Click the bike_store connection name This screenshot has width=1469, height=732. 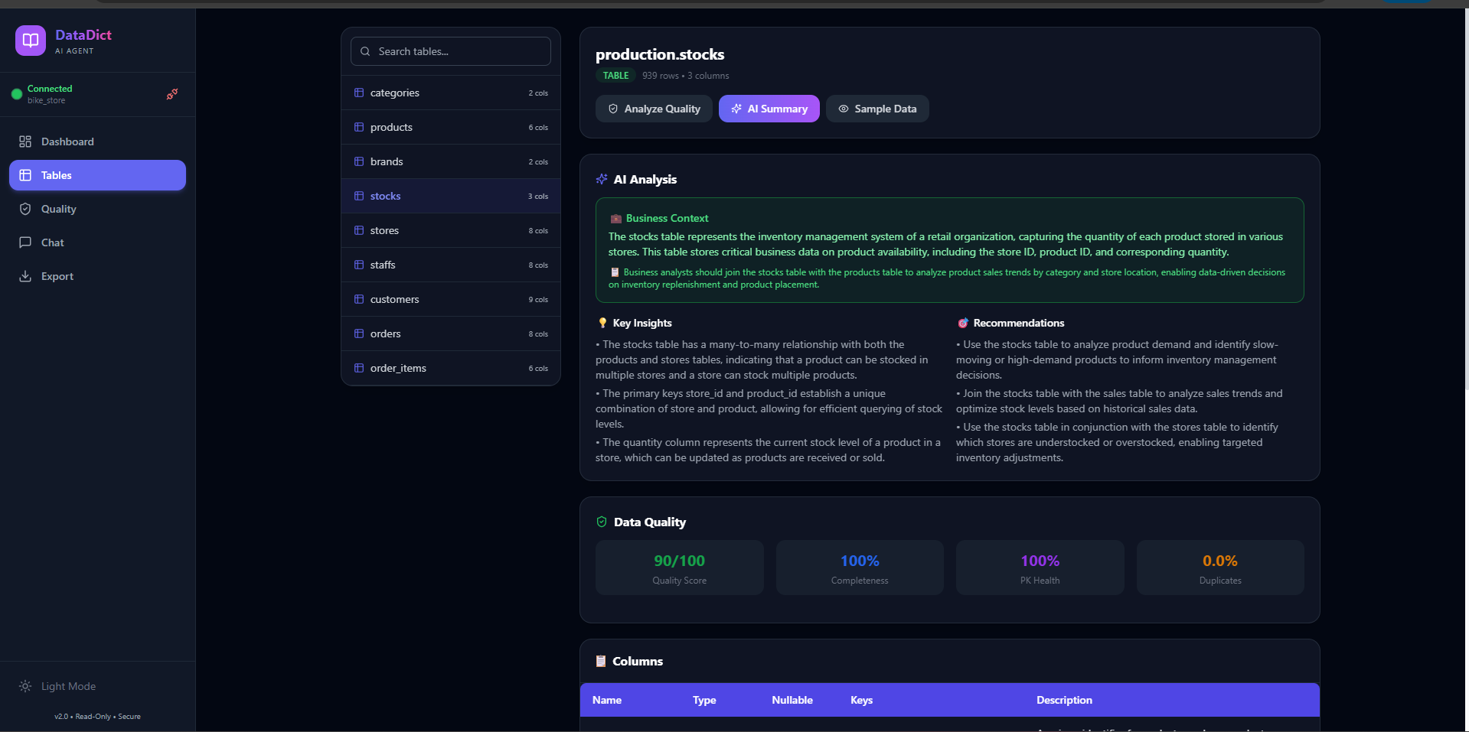click(x=46, y=100)
